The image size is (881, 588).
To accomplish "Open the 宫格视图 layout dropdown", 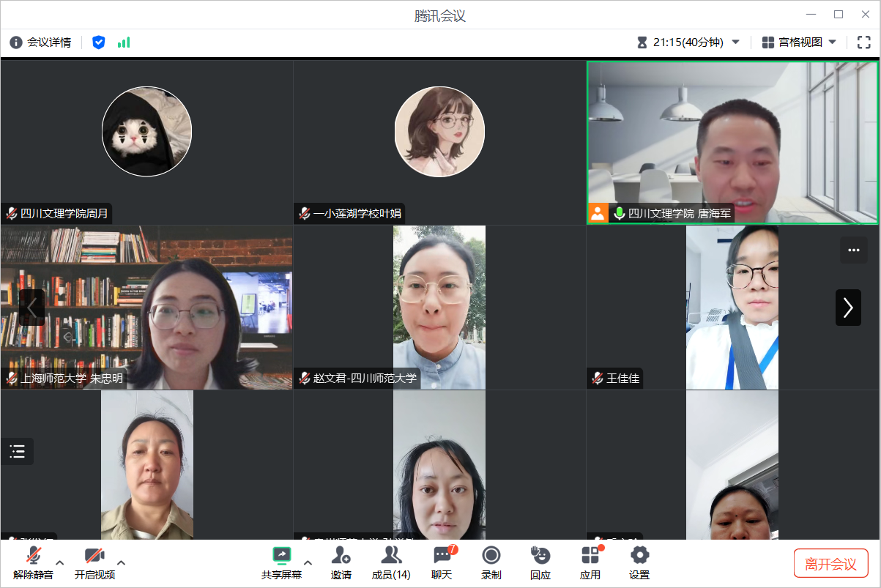I will pos(800,42).
